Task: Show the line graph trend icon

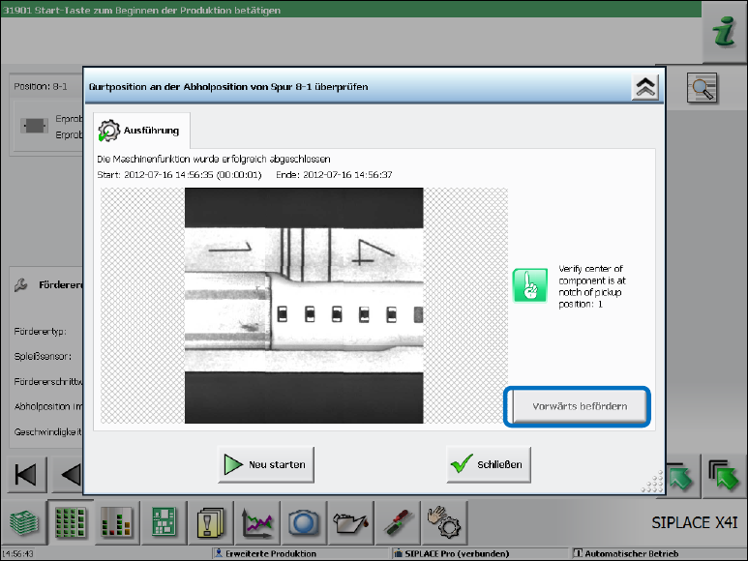Action: pyautogui.click(x=256, y=523)
